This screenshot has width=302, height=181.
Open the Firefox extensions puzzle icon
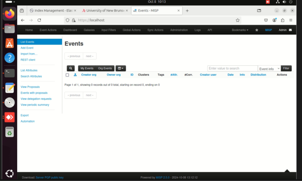pos(282,20)
